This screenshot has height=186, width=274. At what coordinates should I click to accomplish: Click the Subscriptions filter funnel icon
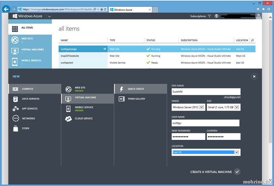point(209,16)
